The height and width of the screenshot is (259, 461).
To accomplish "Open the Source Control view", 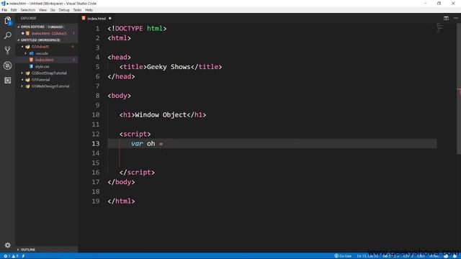I will coord(8,50).
